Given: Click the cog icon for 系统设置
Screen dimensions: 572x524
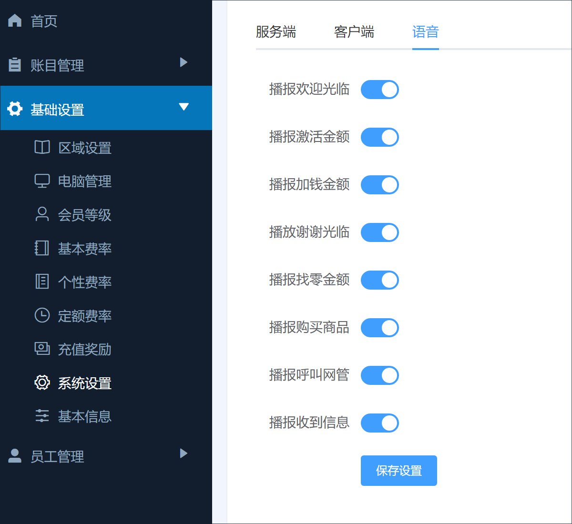Looking at the screenshot, I should (42, 383).
